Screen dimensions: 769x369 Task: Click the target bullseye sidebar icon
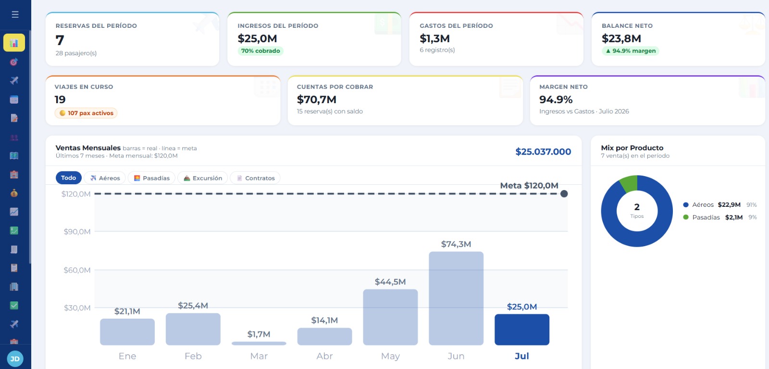14,62
